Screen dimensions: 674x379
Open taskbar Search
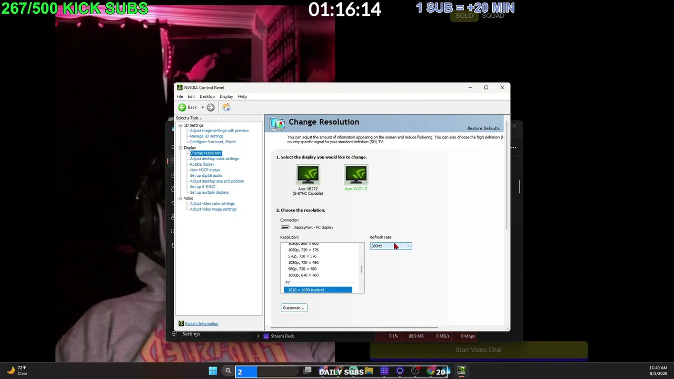pyautogui.click(x=228, y=371)
